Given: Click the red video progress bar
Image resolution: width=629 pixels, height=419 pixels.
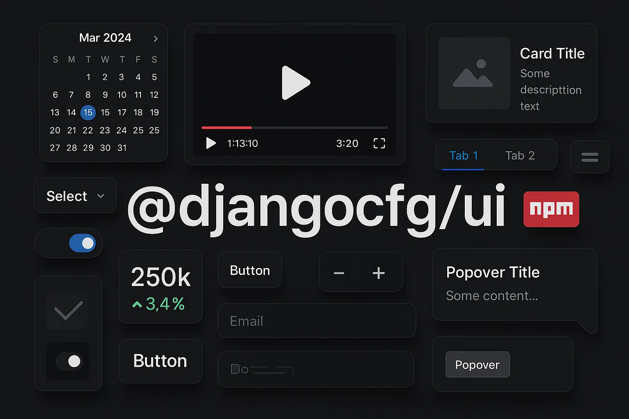Looking at the screenshot, I should [226, 128].
